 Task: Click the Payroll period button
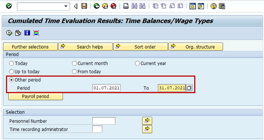(x=35, y=96)
